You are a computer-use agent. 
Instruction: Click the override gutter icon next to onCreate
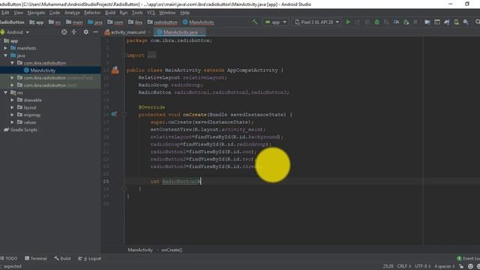pos(114,114)
